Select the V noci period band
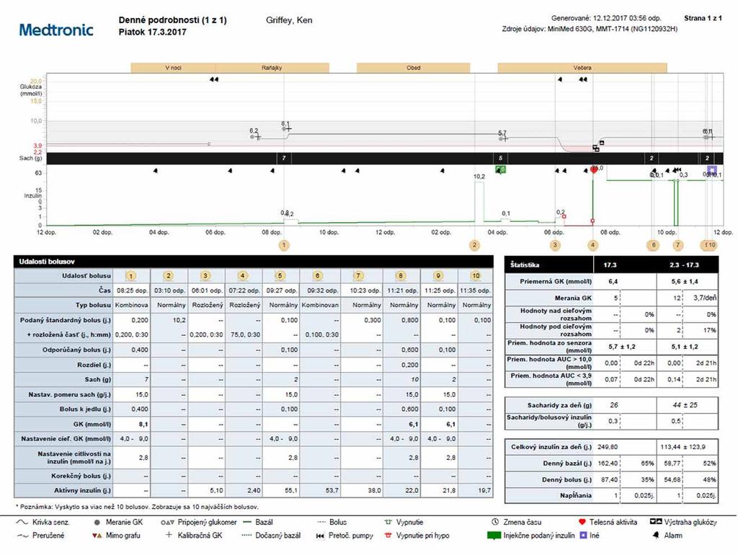 [173, 68]
